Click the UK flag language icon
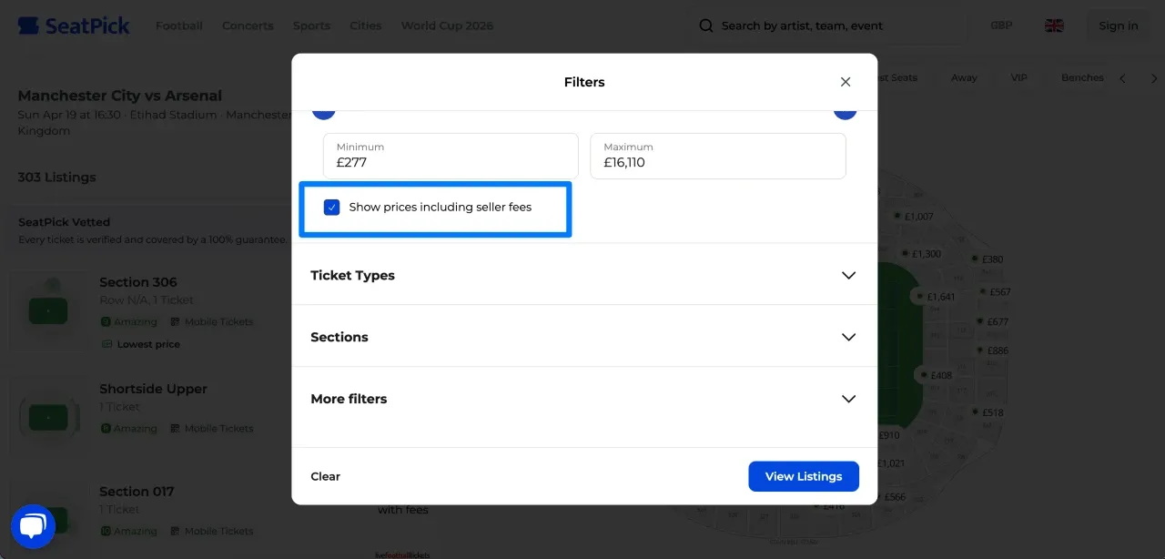 coord(1053,25)
